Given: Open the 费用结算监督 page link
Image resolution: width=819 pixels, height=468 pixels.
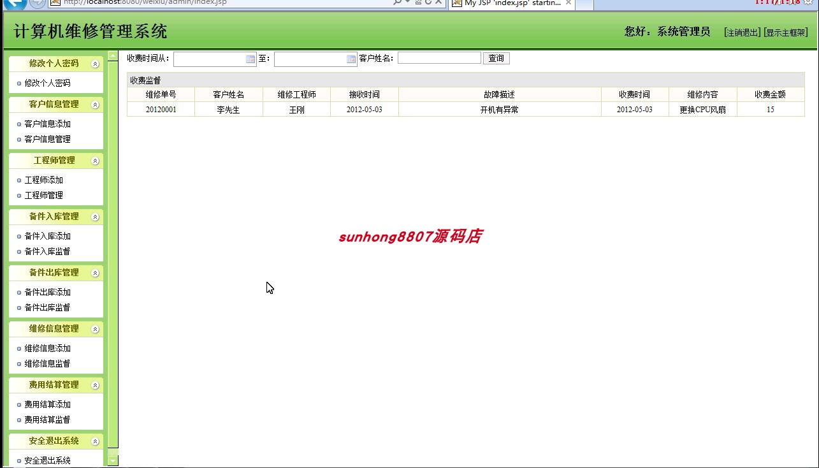Looking at the screenshot, I should [x=47, y=420].
